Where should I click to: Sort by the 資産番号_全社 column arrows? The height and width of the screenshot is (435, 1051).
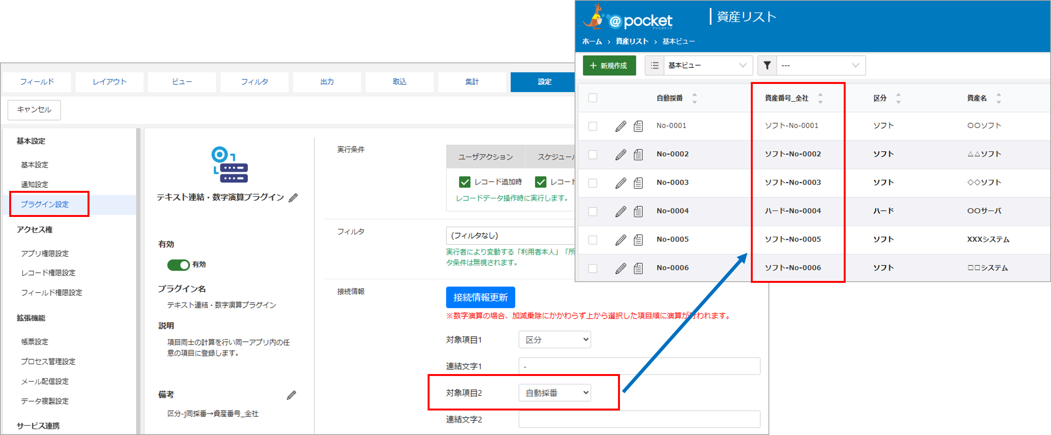[820, 98]
